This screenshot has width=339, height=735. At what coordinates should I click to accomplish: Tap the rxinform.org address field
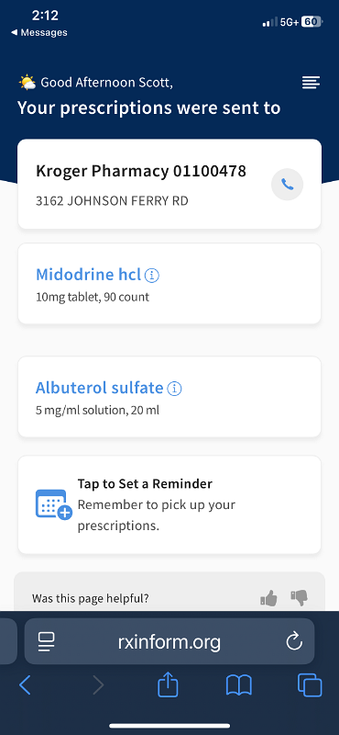tap(169, 641)
